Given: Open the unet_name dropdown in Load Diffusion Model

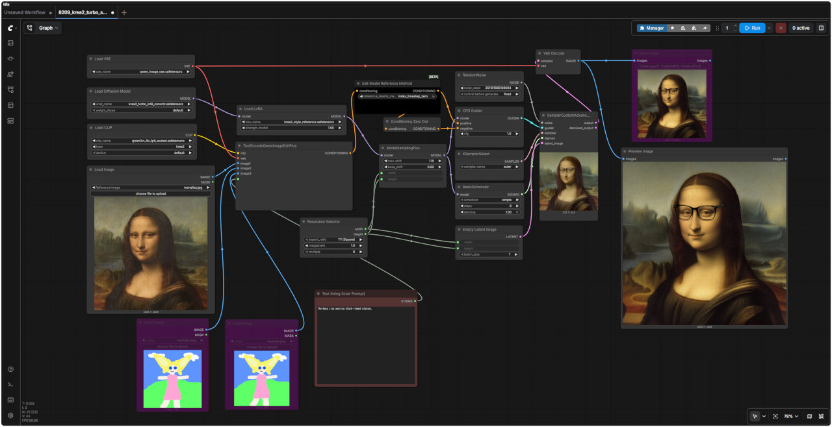Looking at the screenshot, I should [142, 104].
